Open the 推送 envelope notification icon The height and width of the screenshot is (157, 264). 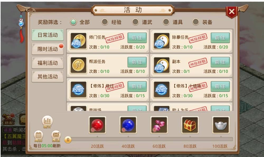point(56,136)
